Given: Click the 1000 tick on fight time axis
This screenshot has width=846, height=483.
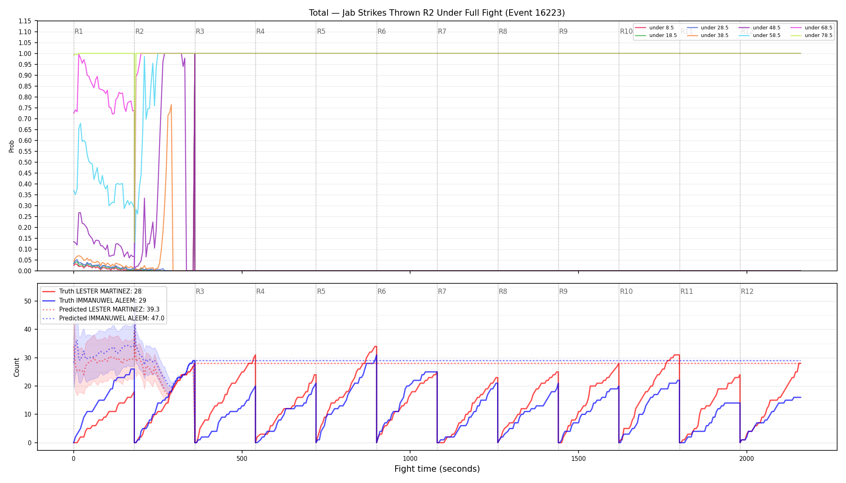Looking at the screenshot, I should 410,458.
